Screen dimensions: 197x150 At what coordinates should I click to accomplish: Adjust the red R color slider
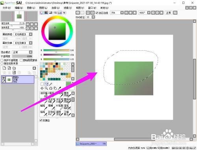pos(56,50)
